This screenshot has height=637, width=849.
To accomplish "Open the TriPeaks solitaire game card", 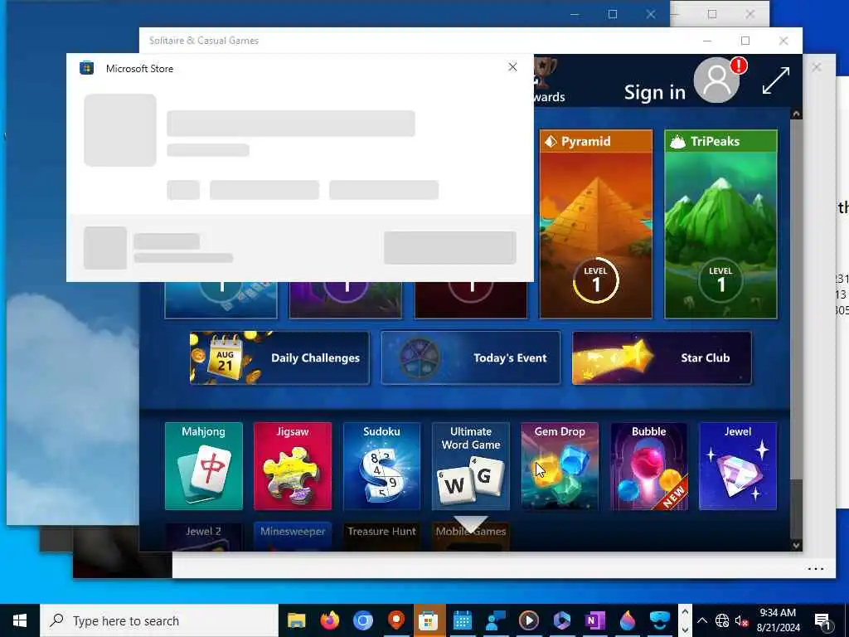I will [x=720, y=224].
